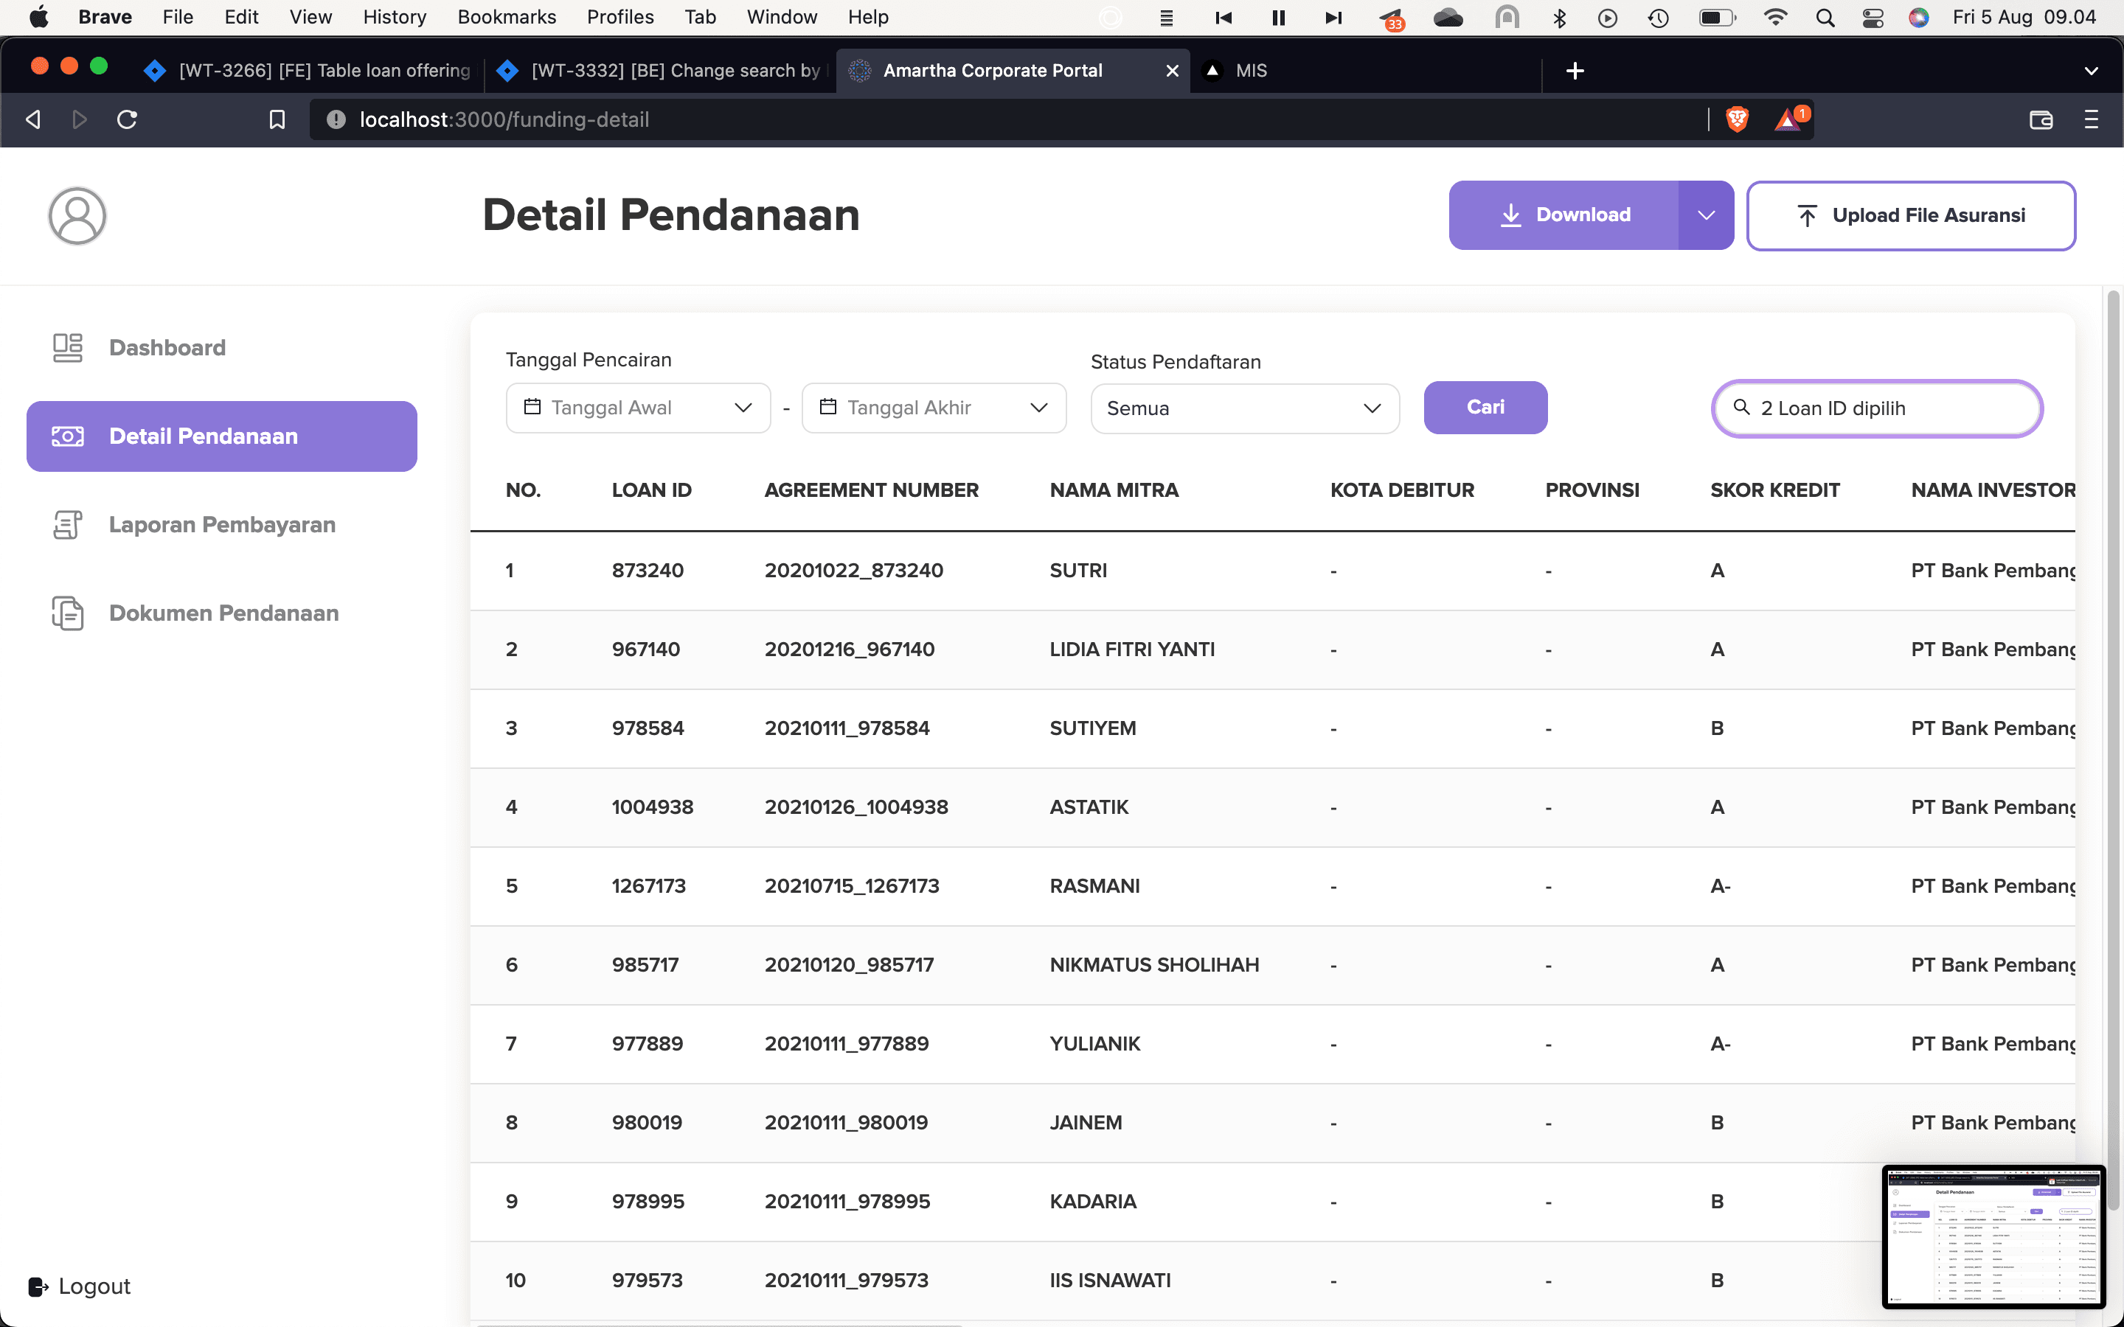This screenshot has width=2124, height=1327.
Task: Open the Brave Wallet icon
Action: [2041, 119]
